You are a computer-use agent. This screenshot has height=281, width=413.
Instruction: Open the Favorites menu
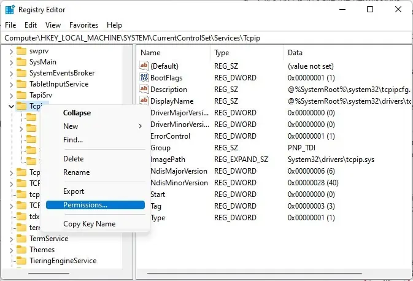(x=83, y=25)
